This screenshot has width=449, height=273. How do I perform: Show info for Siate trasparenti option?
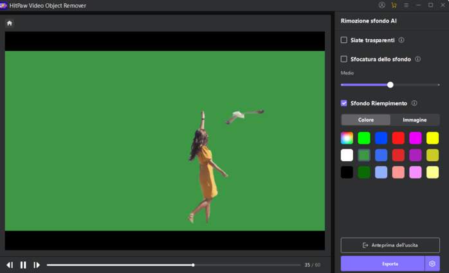click(x=401, y=40)
